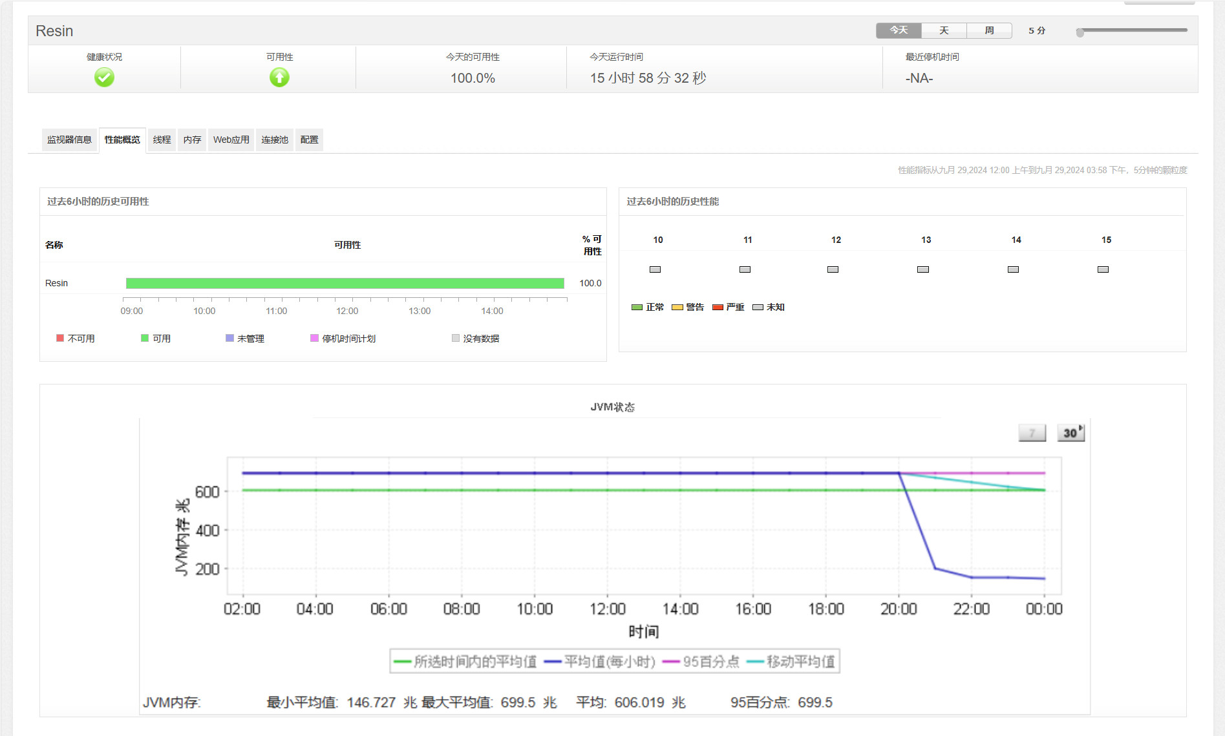Open the 30-day JVM chart view
This screenshot has width=1225, height=736.
[1071, 433]
